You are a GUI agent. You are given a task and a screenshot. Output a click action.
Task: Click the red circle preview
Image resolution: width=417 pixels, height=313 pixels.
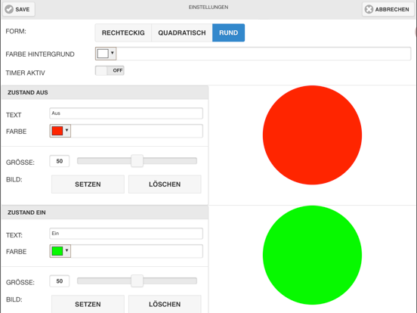(312, 135)
